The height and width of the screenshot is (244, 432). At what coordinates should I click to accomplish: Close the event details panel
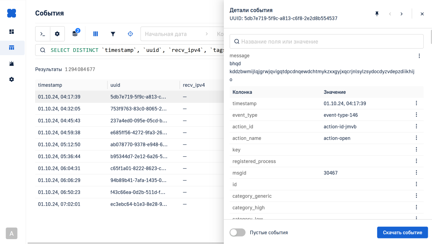click(422, 14)
